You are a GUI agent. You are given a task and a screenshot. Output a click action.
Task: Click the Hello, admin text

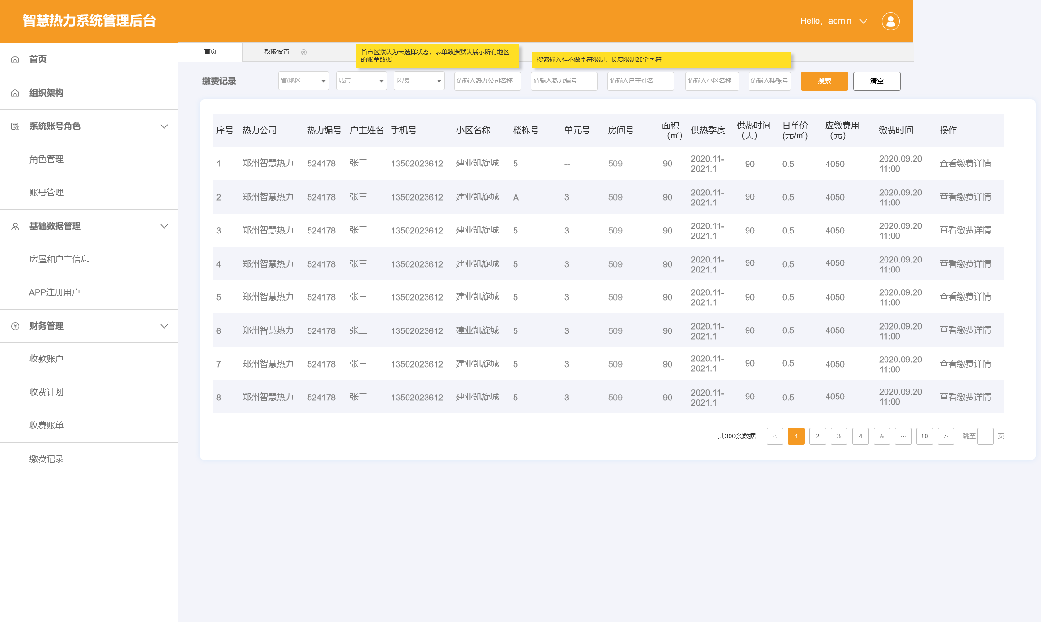(x=826, y=21)
